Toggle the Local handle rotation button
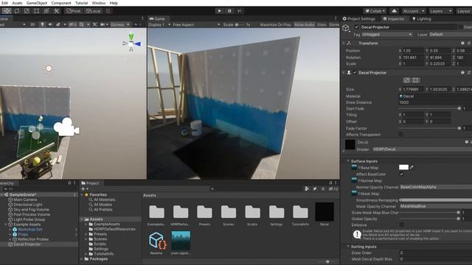 94,11
